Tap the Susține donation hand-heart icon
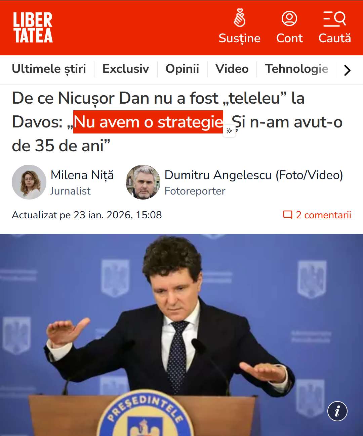 [x=240, y=18]
